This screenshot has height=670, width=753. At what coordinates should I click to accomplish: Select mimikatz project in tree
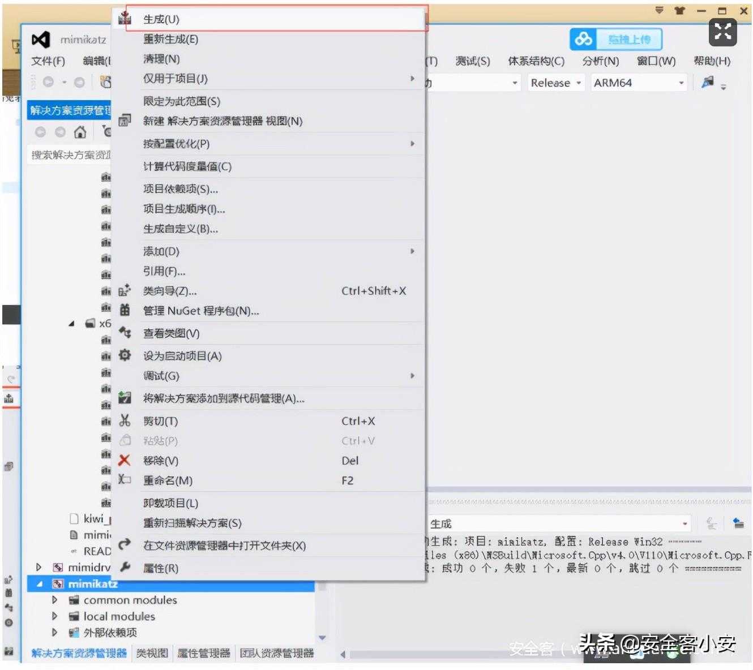(x=93, y=584)
